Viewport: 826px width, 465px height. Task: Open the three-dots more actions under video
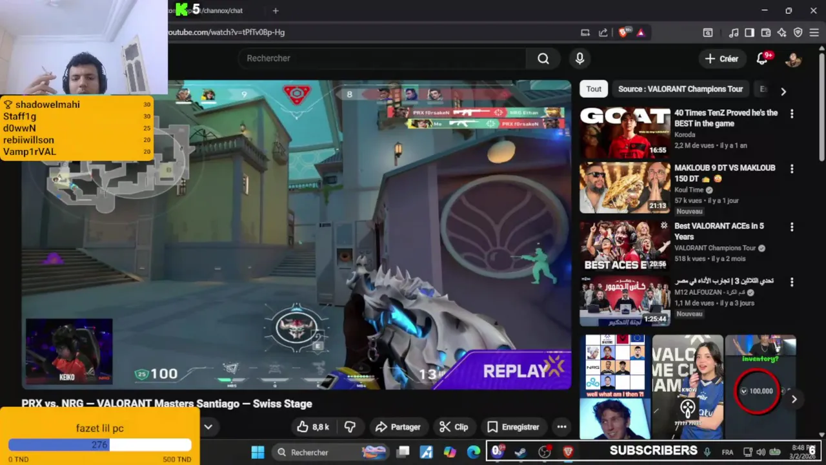click(561, 427)
